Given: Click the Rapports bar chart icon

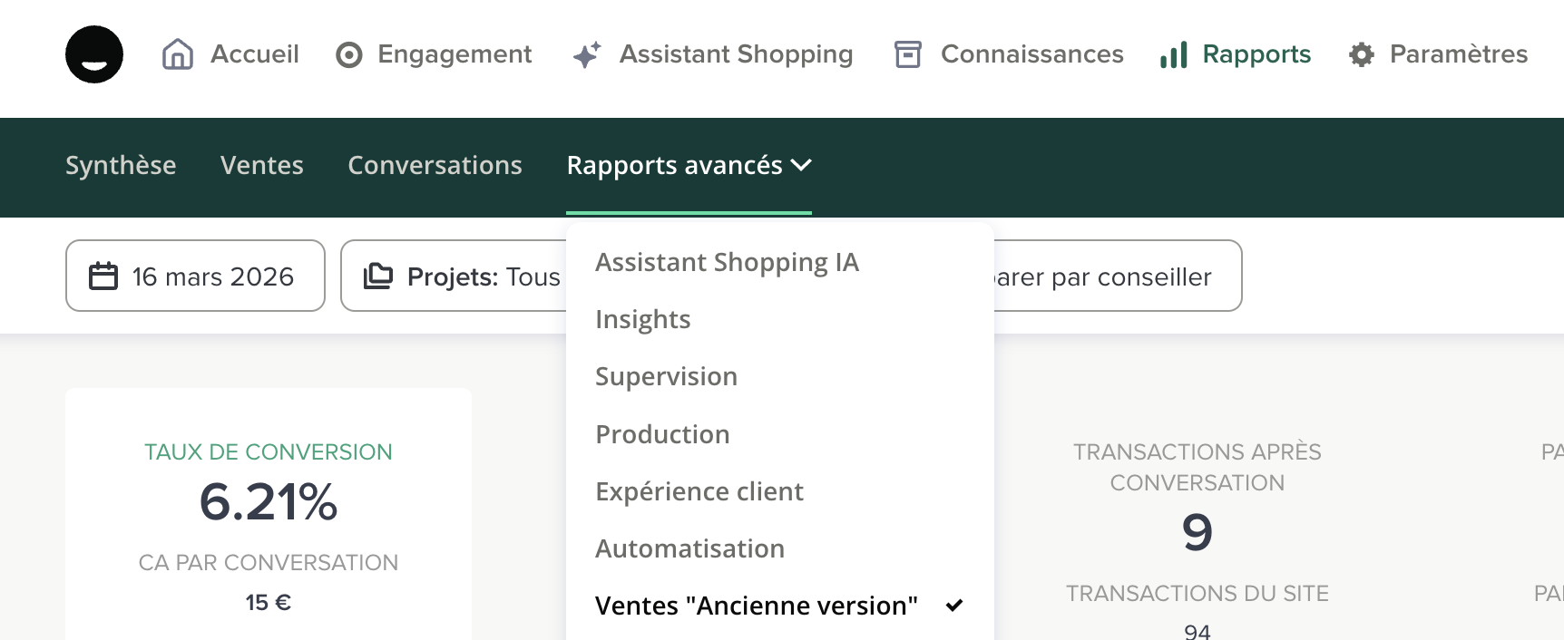Looking at the screenshot, I should (x=1173, y=55).
